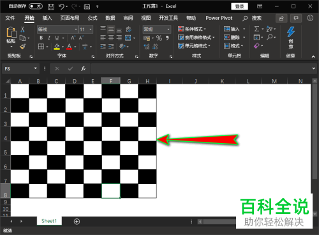This screenshot has width=319, height=235.
Task: Click the Comments button
Action: pyautogui.click(x=296, y=19)
